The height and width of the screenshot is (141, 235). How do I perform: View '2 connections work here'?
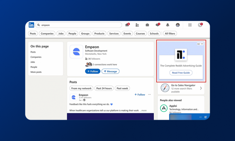[105, 64]
